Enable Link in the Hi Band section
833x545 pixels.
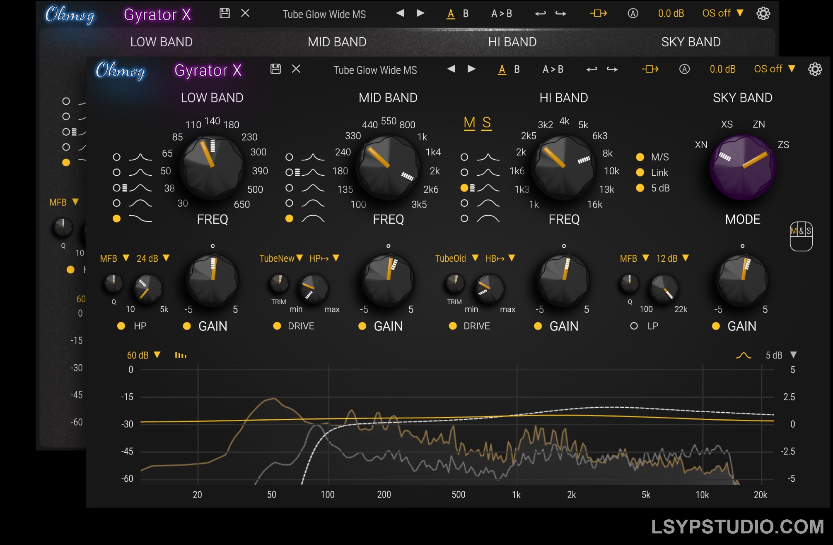640,172
